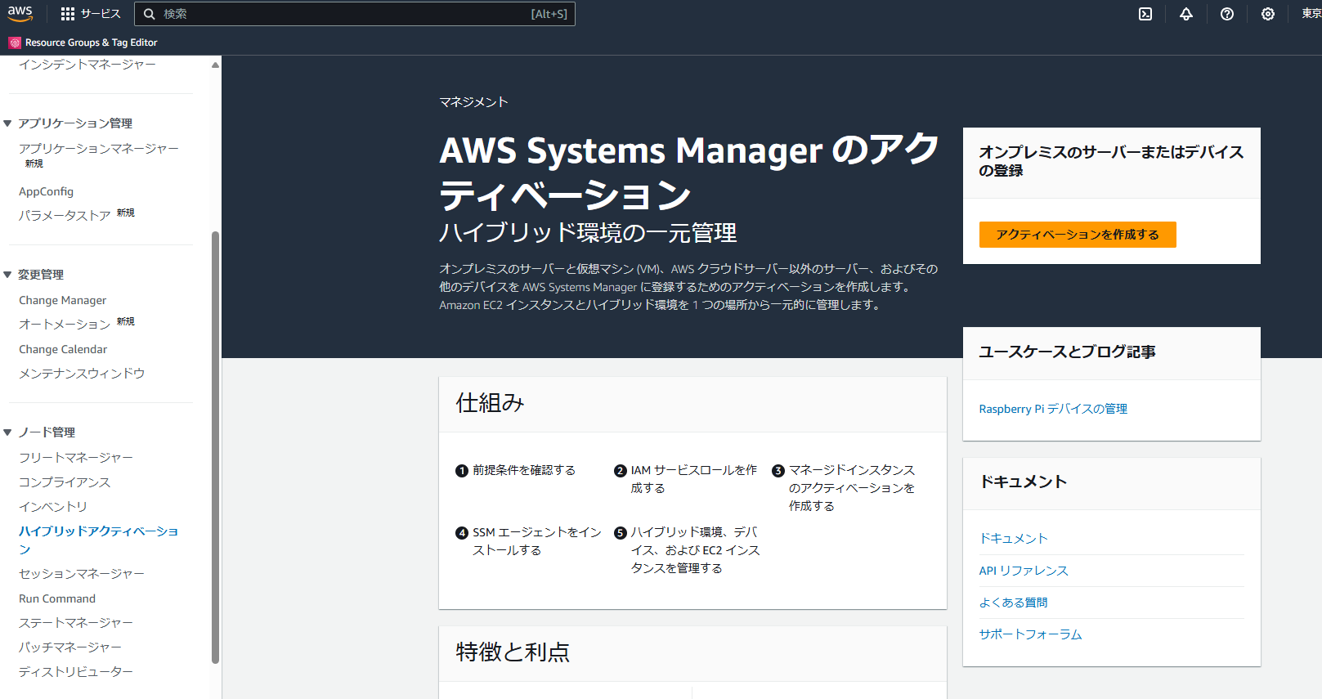1322x699 pixels.
Task: Select ハイブリッドアクティベーション in sidebar
Action: point(99,540)
